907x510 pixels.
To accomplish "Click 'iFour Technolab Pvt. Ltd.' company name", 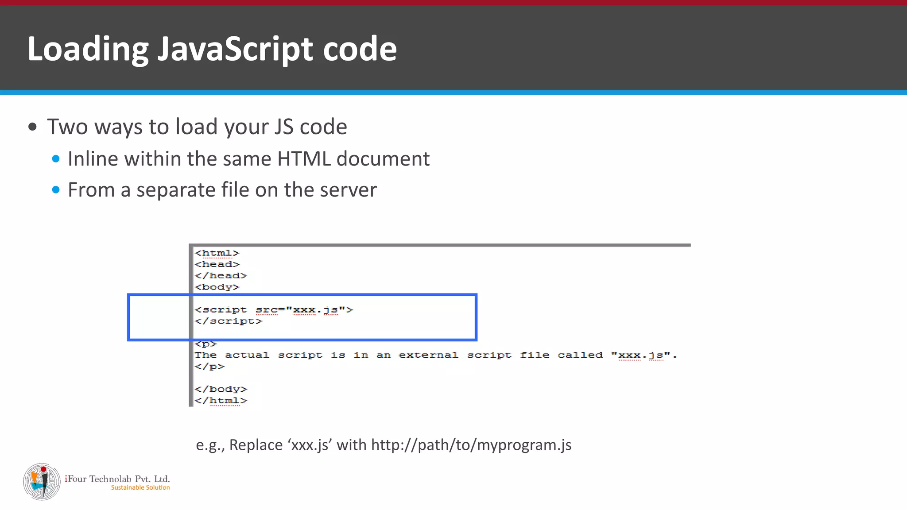I will pyautogui.click(x=117, y=479).
